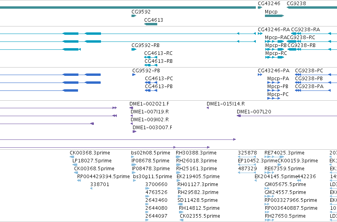Select EST IP08478.3prime

[150, 169]
